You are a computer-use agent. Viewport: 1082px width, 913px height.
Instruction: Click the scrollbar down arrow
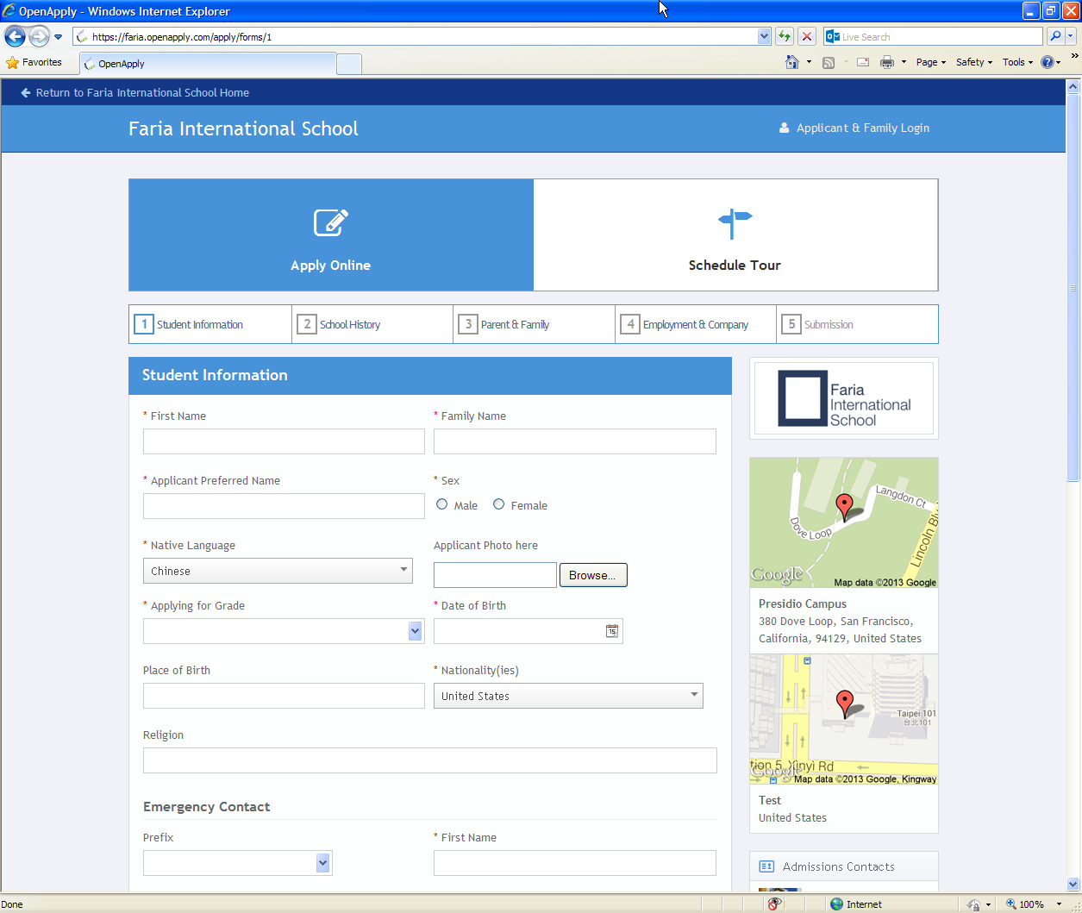click(1073, 884)
